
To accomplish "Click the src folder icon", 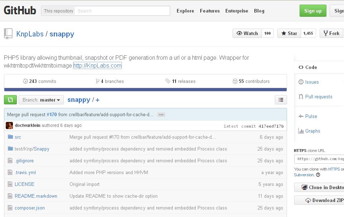I will [x=10, y=137].
